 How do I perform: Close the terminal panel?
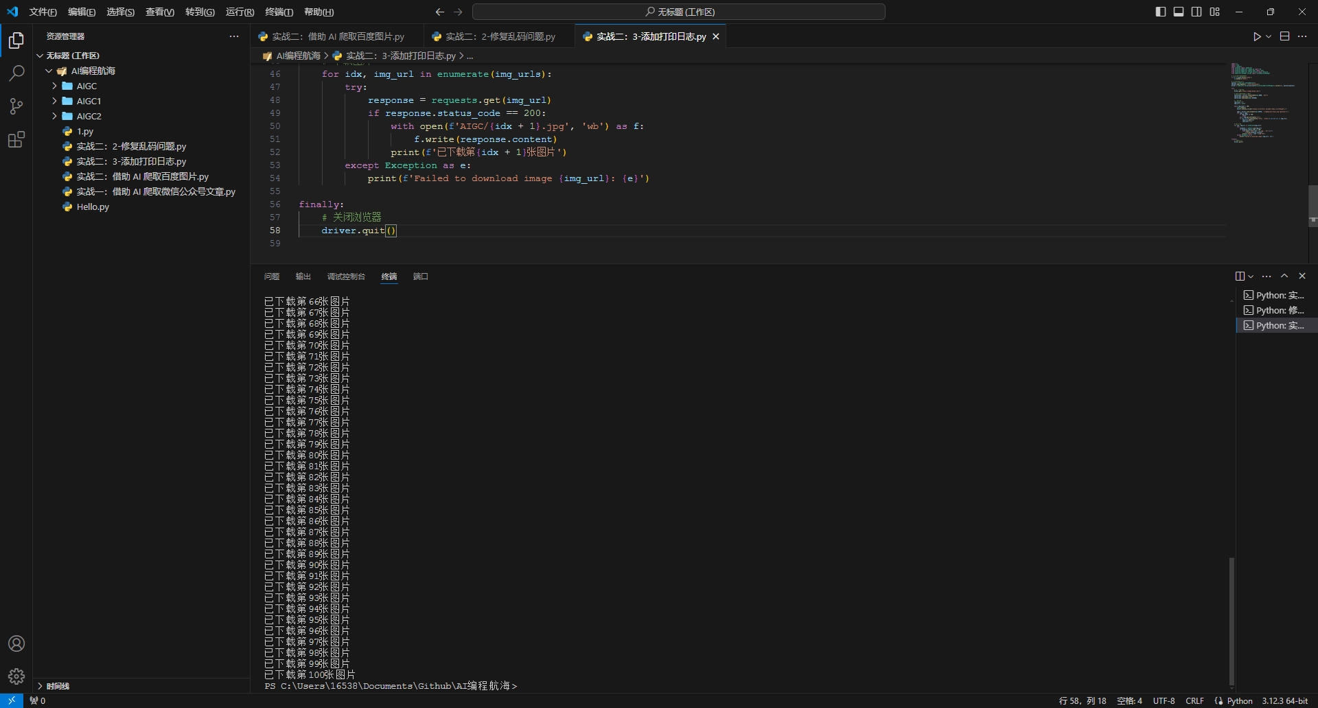click(1302, 276)
